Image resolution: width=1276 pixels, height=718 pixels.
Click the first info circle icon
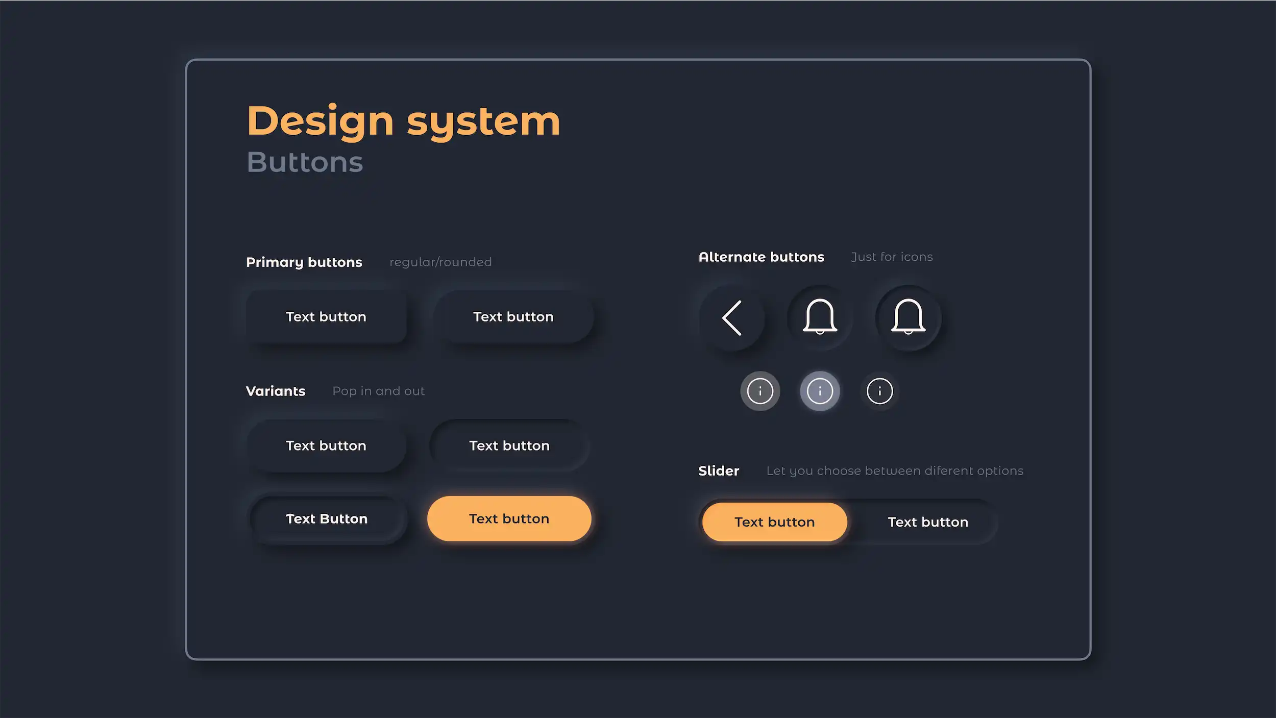tap(759, 390)
